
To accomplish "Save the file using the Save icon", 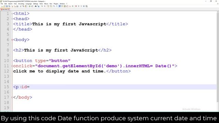I will click(x=7, y=6).
